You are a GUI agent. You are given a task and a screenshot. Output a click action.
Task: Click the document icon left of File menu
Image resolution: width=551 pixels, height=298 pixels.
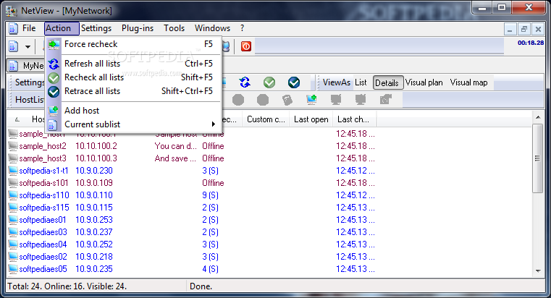[13, 28]
